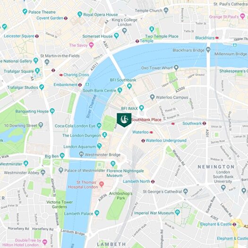The width and height of the screenshot is (248, 248).
Task: Click the green Southbank Place location marker
Action: [124, 120]
